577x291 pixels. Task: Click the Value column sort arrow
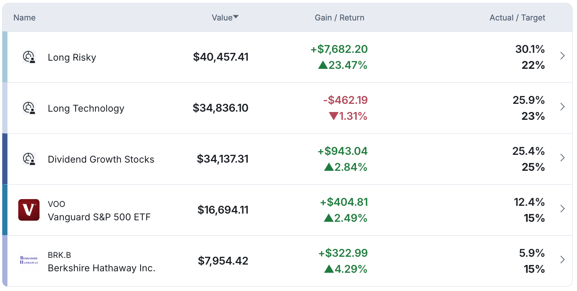236,17
